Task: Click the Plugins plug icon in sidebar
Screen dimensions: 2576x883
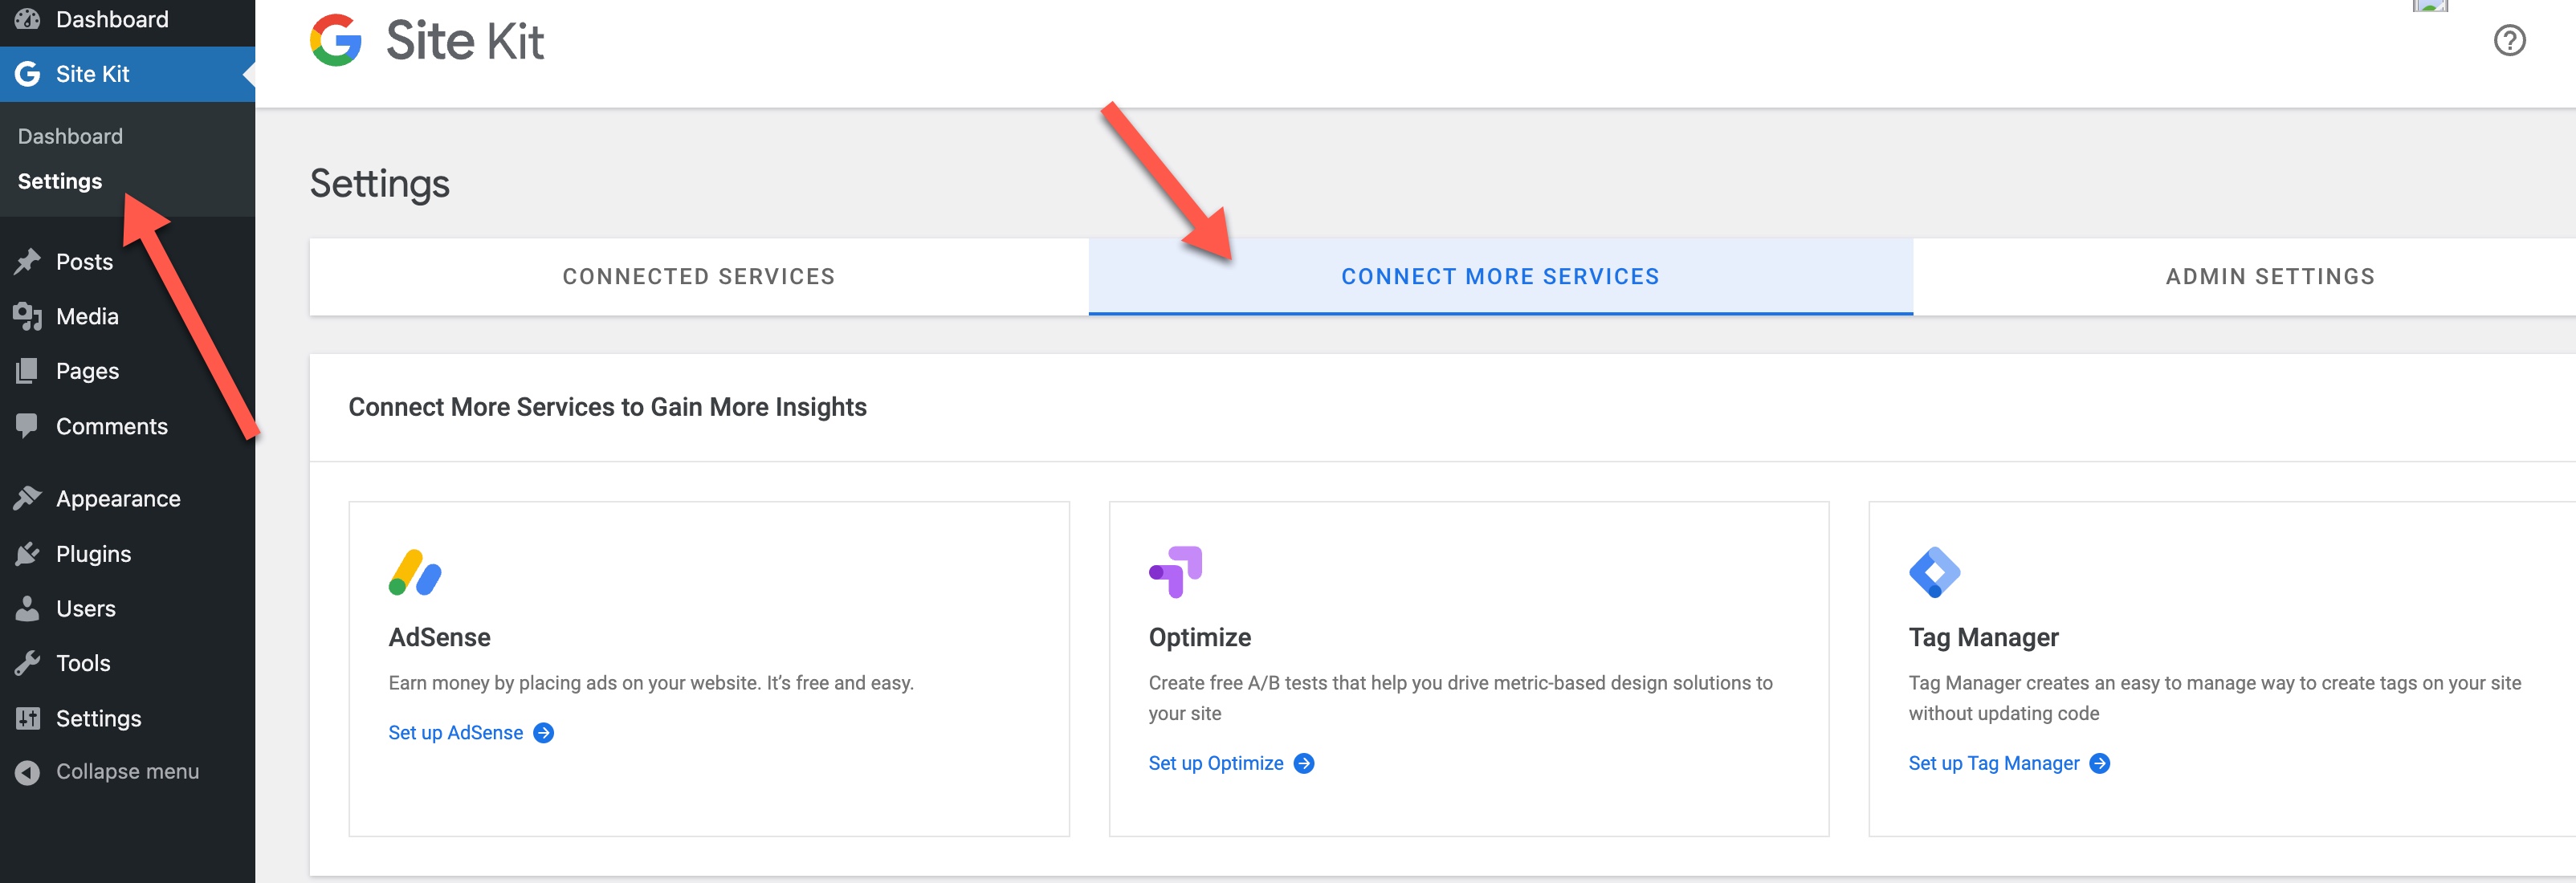Action: click(28, 554)
